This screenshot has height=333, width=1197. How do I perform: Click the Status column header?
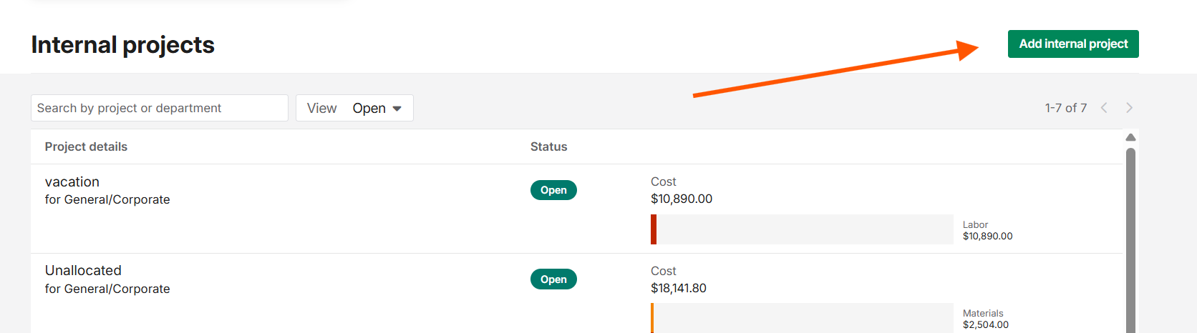click(x=548, y=146)
